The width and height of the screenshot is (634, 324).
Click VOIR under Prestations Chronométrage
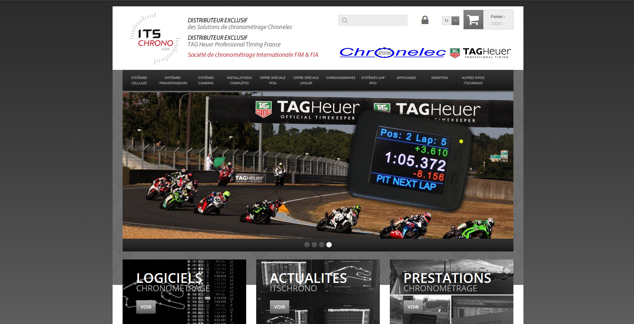(x=413, y=307)
